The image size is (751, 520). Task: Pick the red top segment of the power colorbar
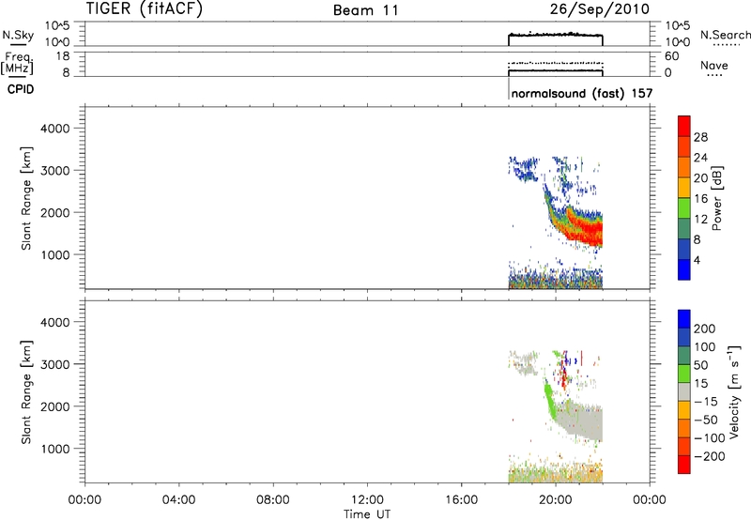pyautogui.click(x=684, y=127)
